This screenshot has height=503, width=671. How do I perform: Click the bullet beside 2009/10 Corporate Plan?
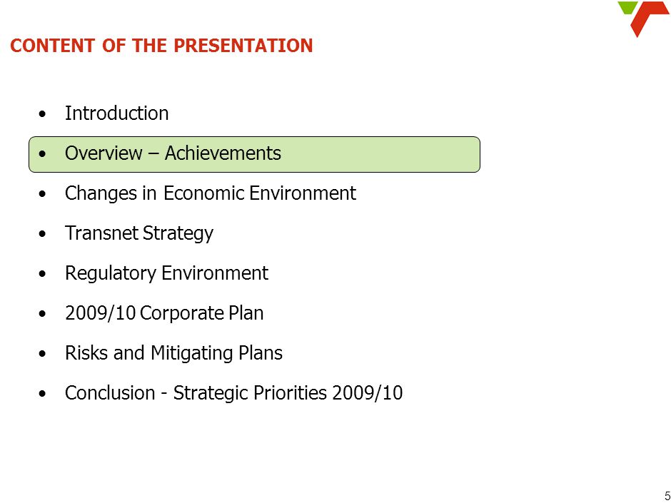42,313
